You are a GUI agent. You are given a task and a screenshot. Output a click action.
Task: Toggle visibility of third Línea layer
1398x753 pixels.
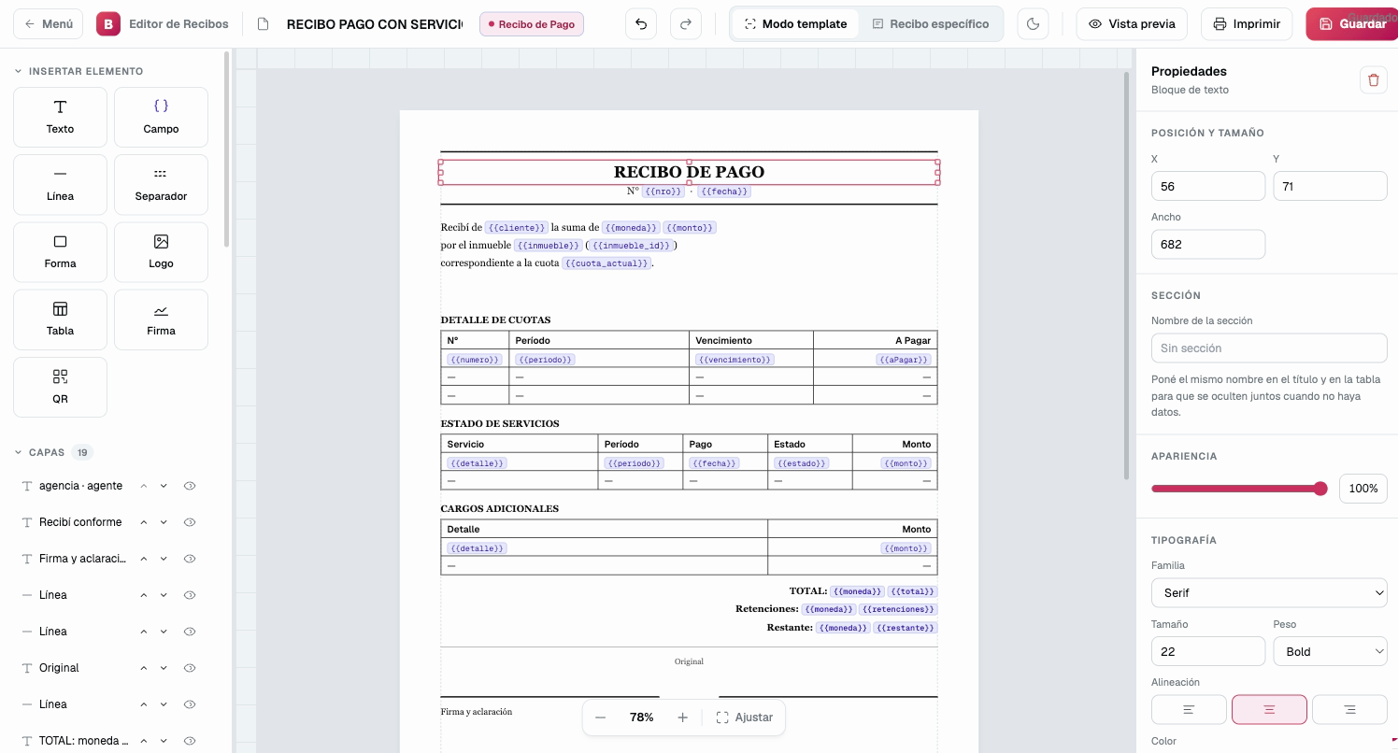190,704
